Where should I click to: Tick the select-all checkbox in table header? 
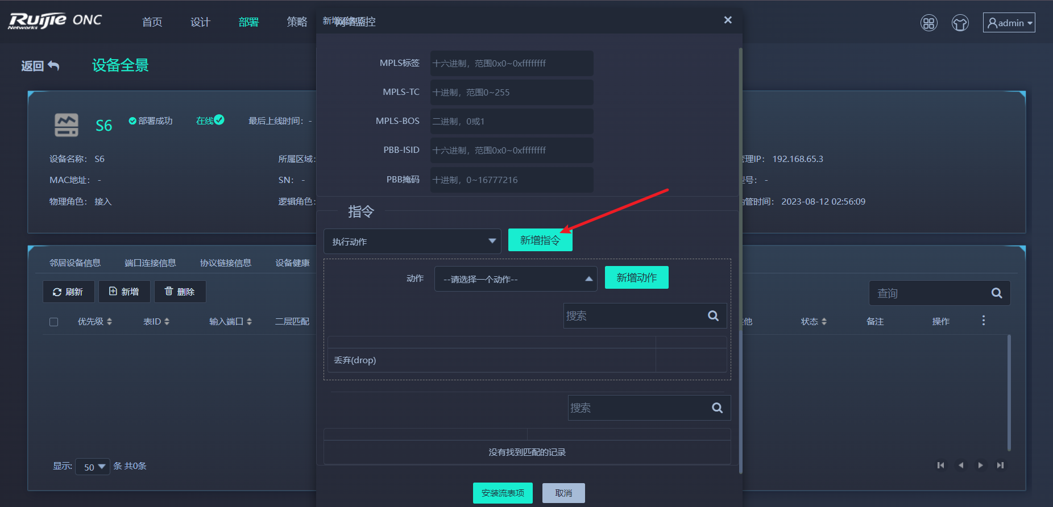click(54, 322)
